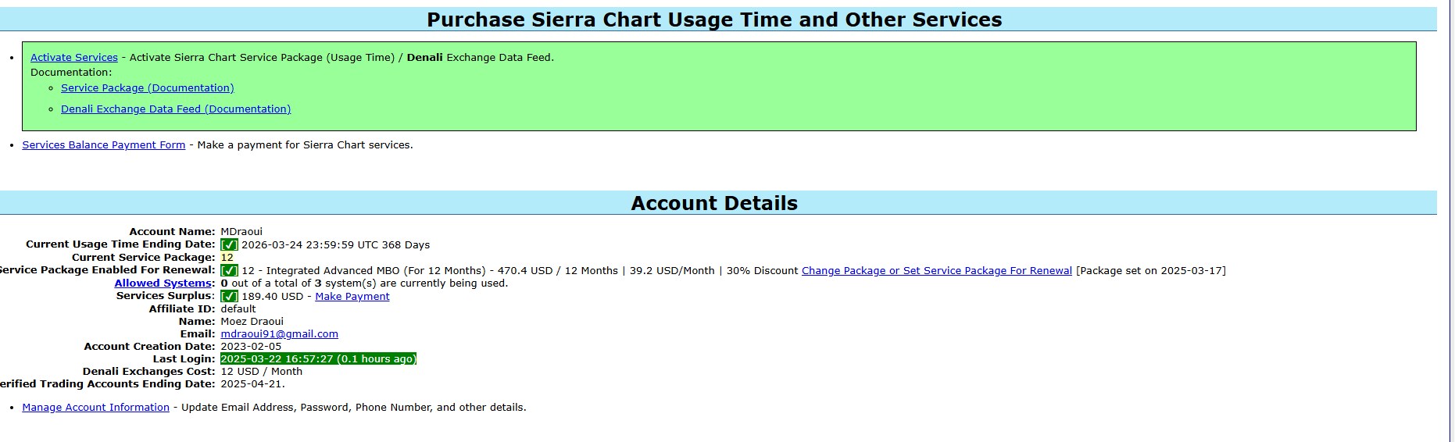The height and width of the screenshot is (442, 1455).
Task: Open Manage Account Information
Action: point(95,408)
